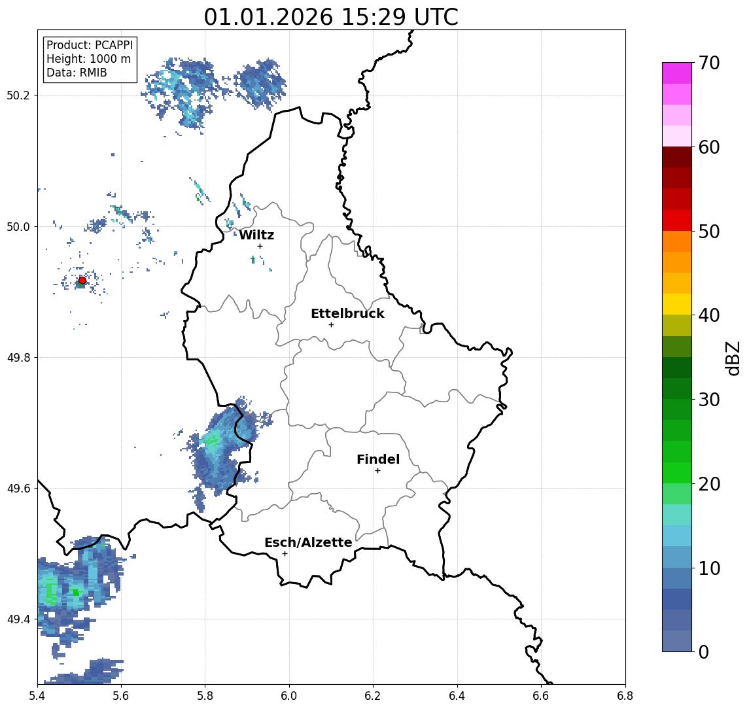This screenshot has width=749, height=709.
Task: Click the 6.4 longitude axis label
Action: (x=457, y=696)
